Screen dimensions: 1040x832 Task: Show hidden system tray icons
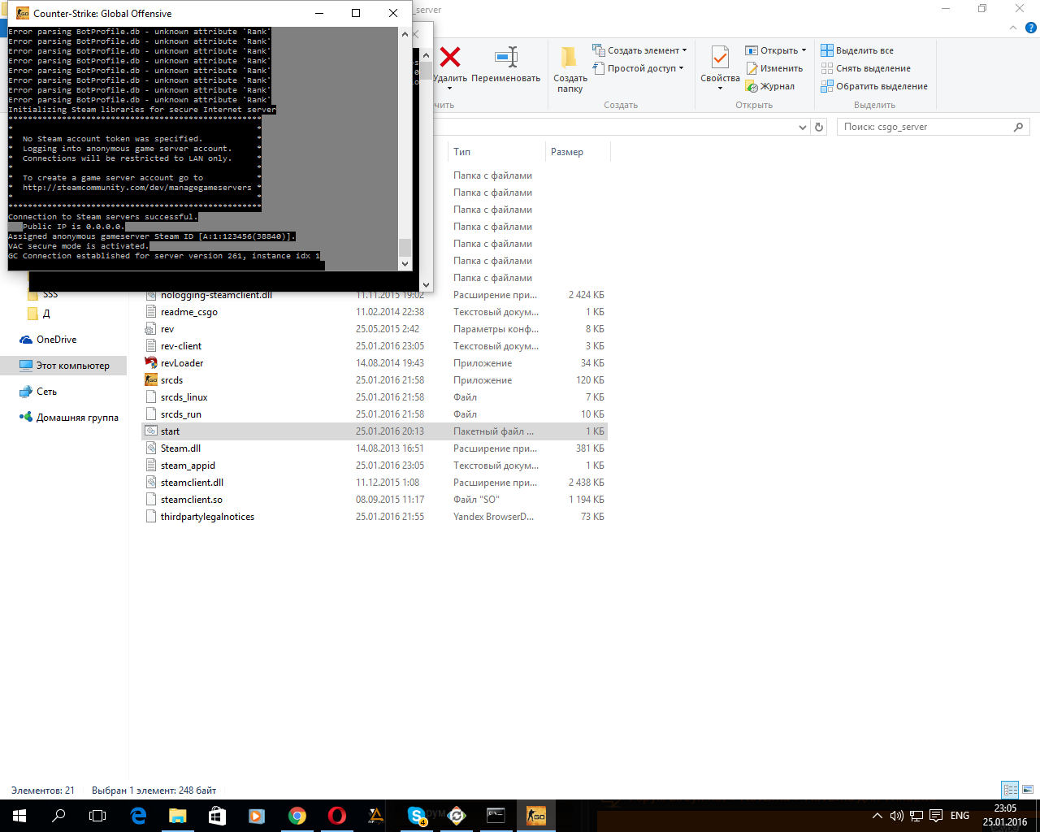point(877,816)
